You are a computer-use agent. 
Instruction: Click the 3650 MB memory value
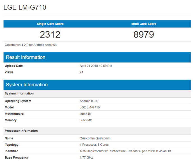click(86, 120)
